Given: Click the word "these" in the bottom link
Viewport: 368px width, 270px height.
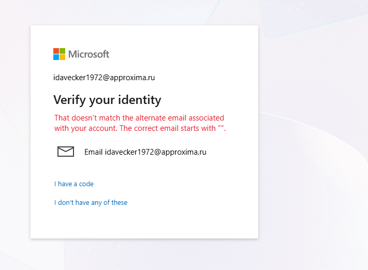Looking at the screenshot, I should (119, 202).
